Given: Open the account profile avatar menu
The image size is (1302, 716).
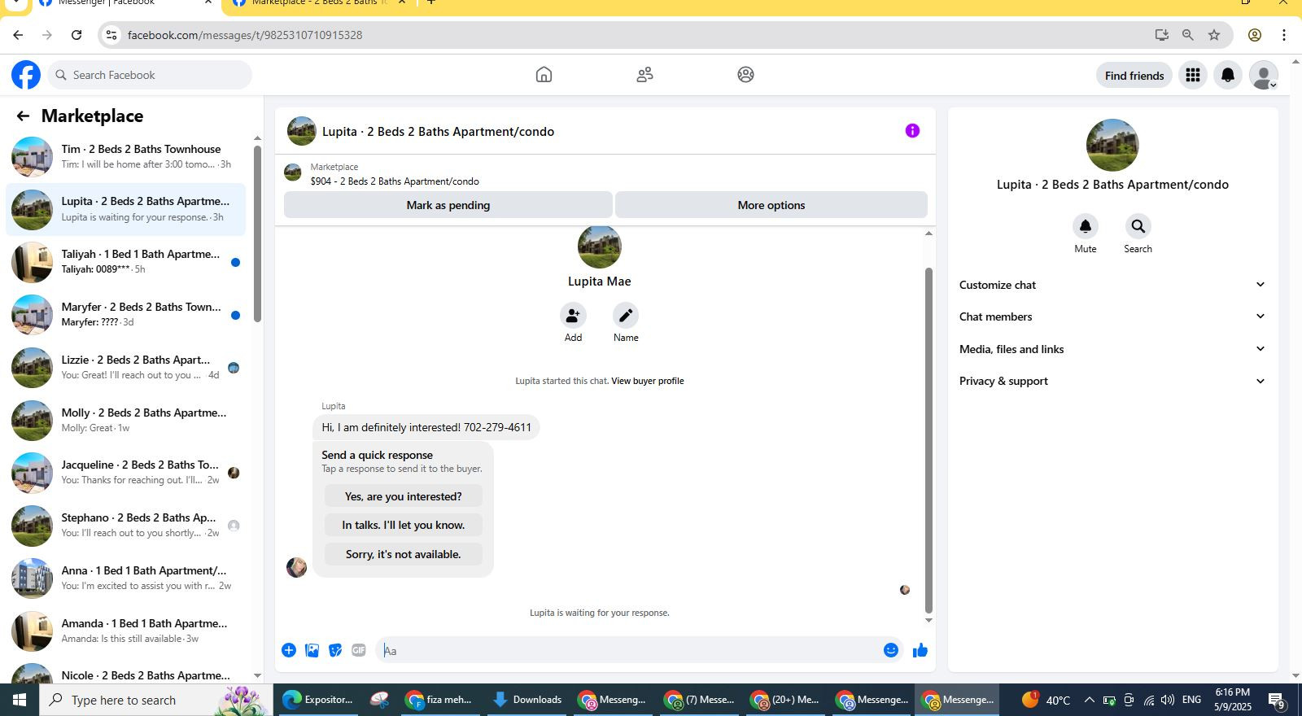Looking at the screenshot, I should coord(1263,76).
